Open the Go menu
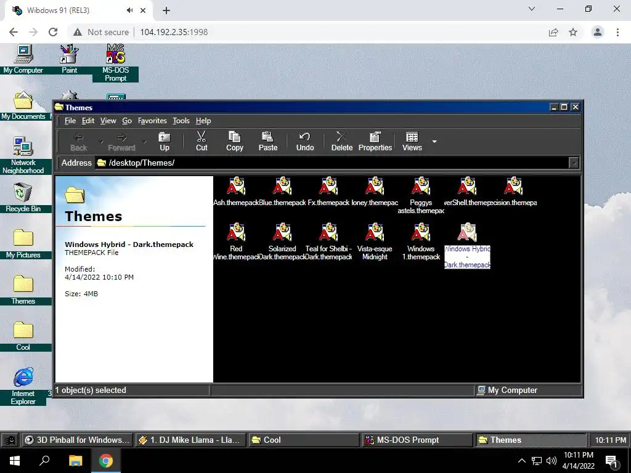 click(x=127, y=121)
